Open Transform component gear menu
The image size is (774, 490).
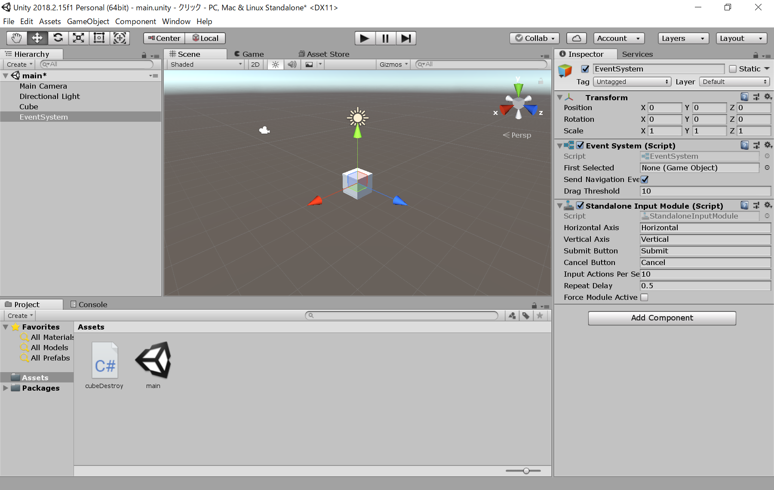click(x=768, y=97)
